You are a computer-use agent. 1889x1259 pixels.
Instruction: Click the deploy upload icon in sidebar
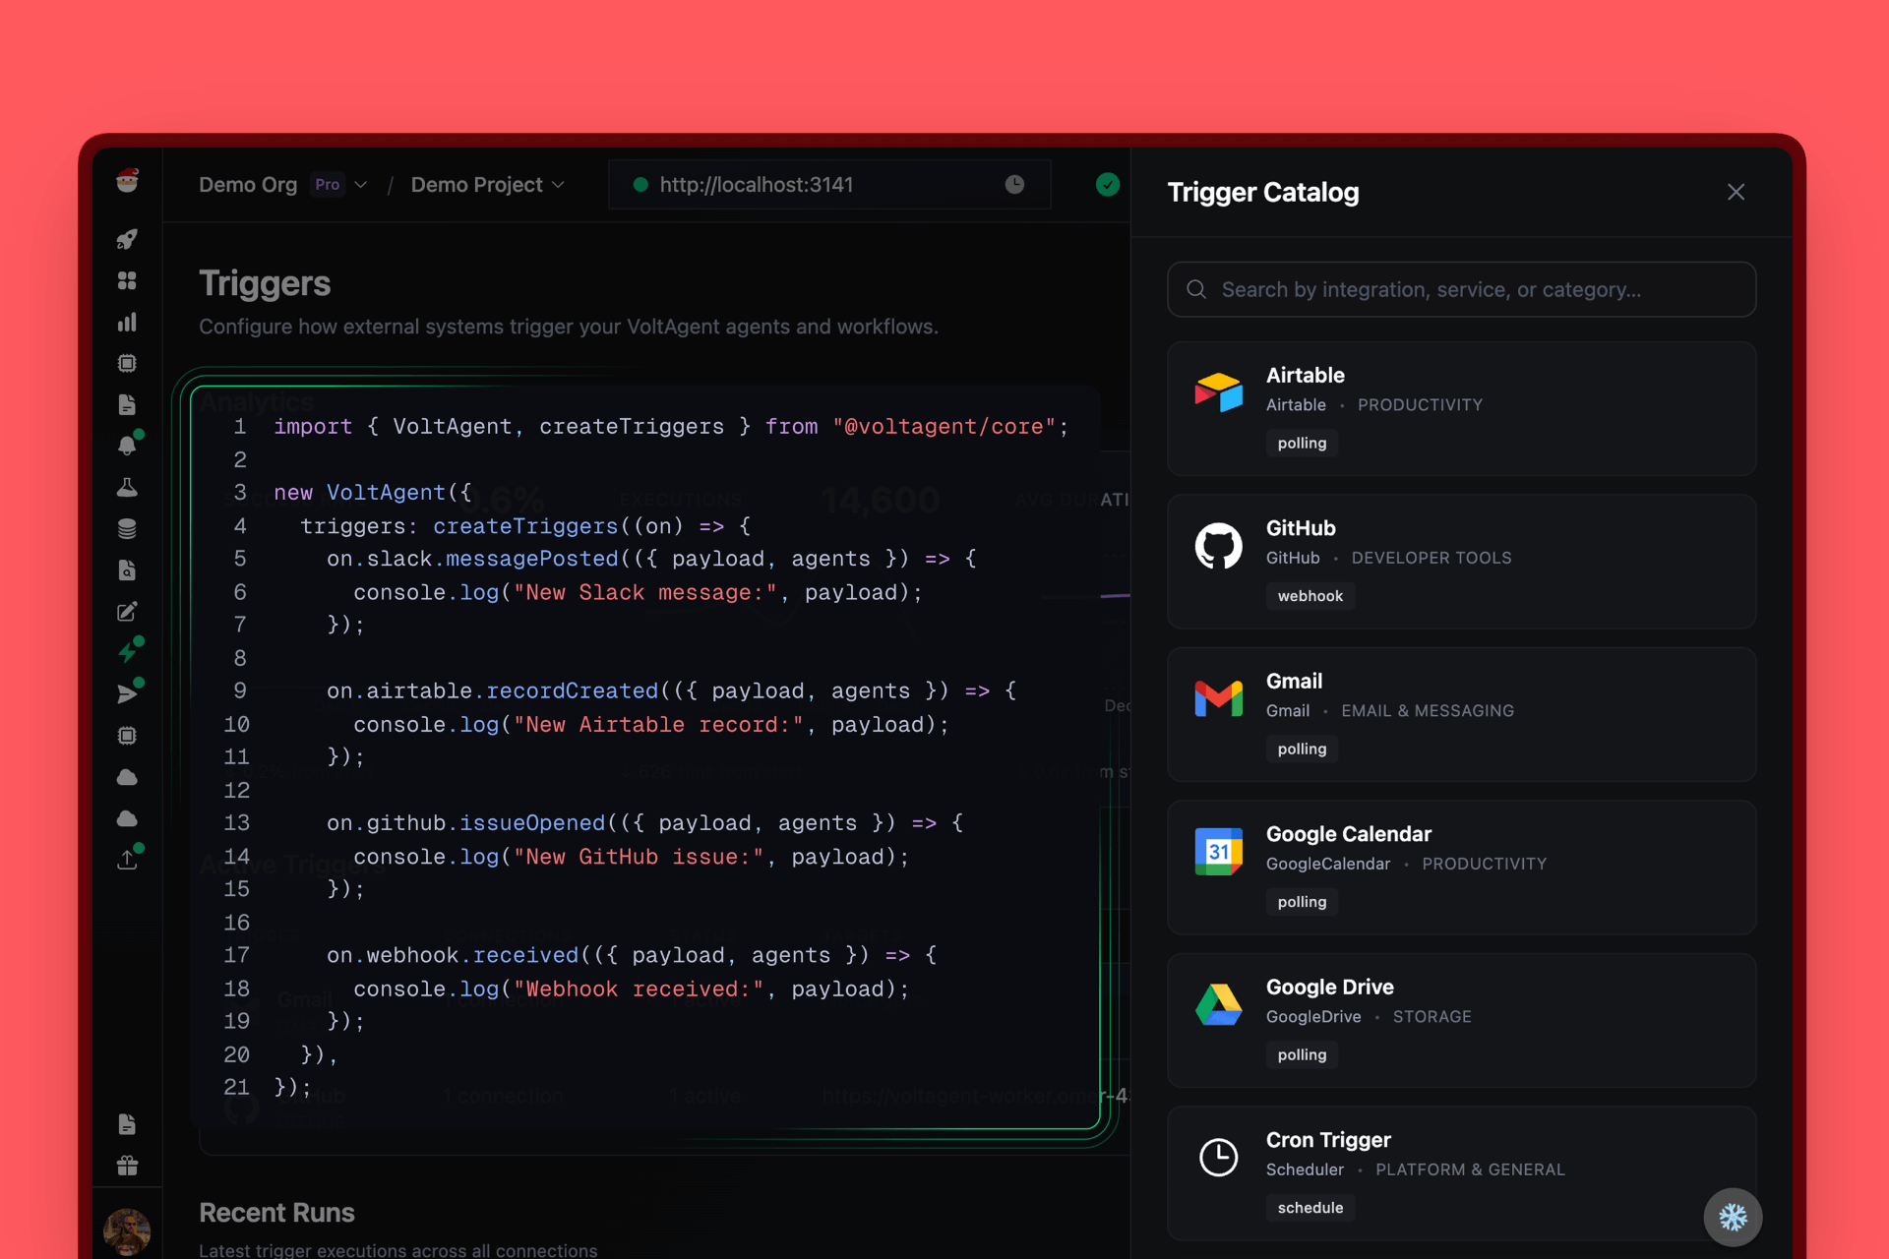[x=128, y=860]
